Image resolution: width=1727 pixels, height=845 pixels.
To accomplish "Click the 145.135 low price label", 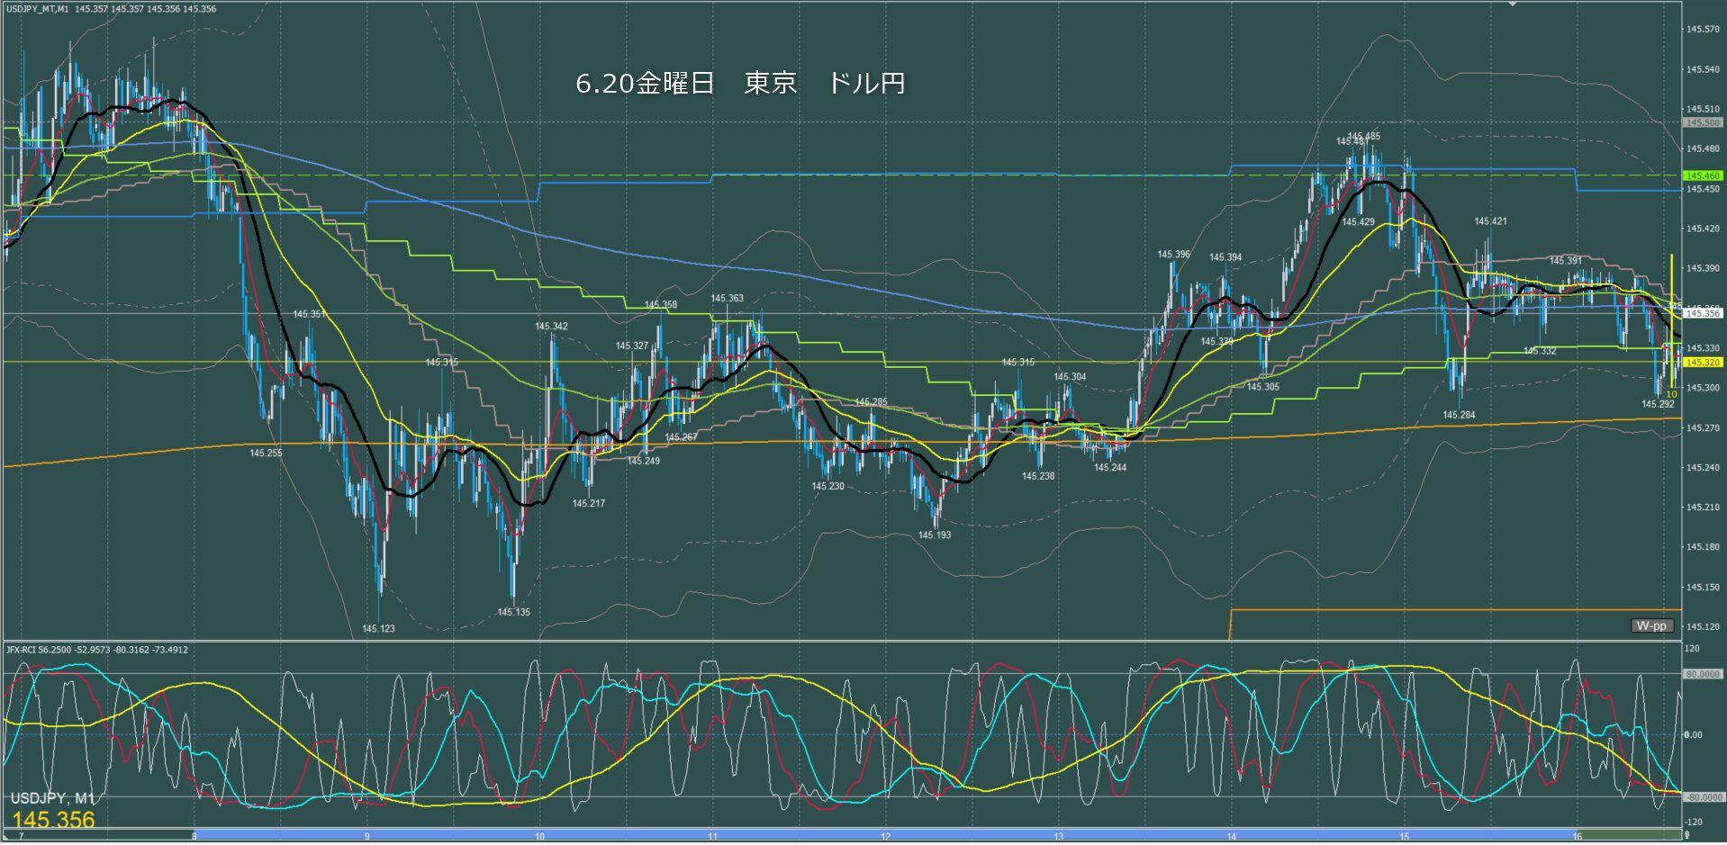I will pyautogui.click(x=513, y=612).
